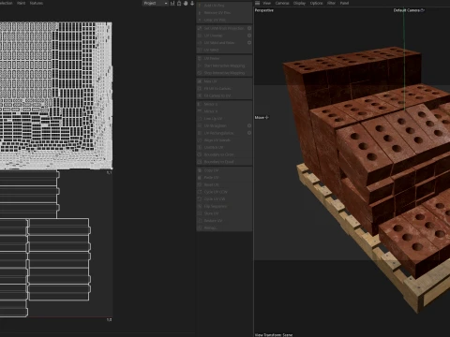Screen dimensions: 450x337
Task: Select Set UVW from Projection
Action: tap(224, 28)
